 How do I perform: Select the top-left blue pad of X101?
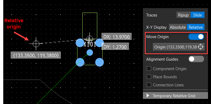tap(80, 43)
